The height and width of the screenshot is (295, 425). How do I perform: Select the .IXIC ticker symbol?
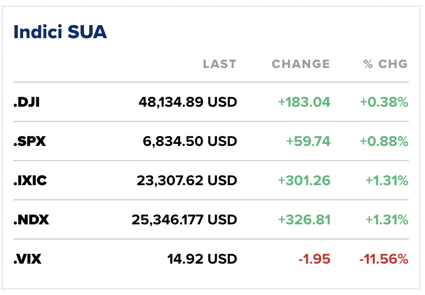pyautogui.click(x=30, y=181)
